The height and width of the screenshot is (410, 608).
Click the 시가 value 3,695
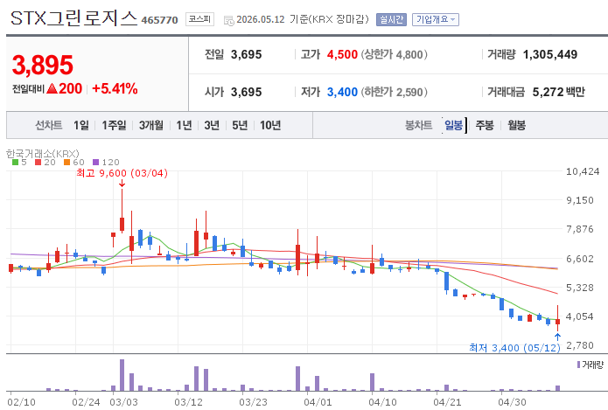point(246,93)
